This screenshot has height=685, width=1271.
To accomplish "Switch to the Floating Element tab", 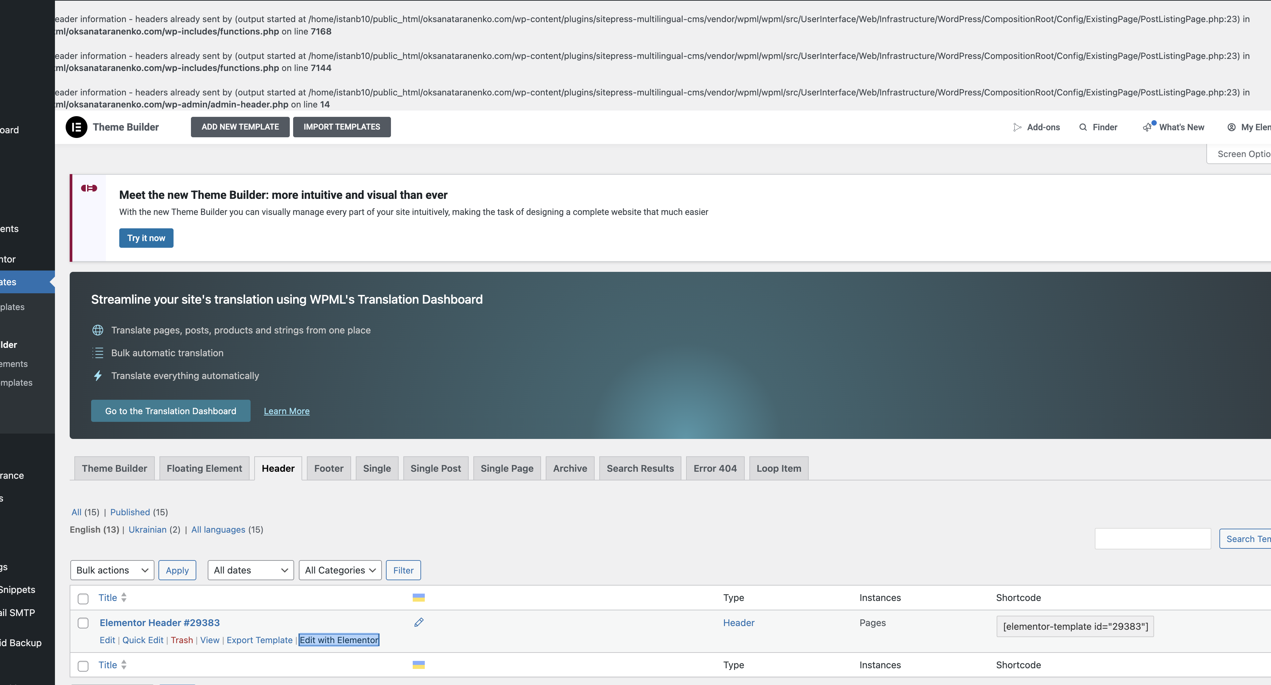I will pos(204,468).
